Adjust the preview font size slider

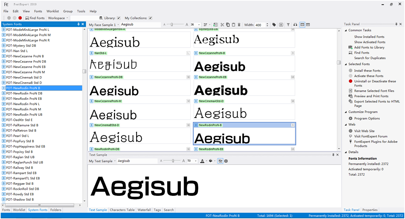[172, 25]
